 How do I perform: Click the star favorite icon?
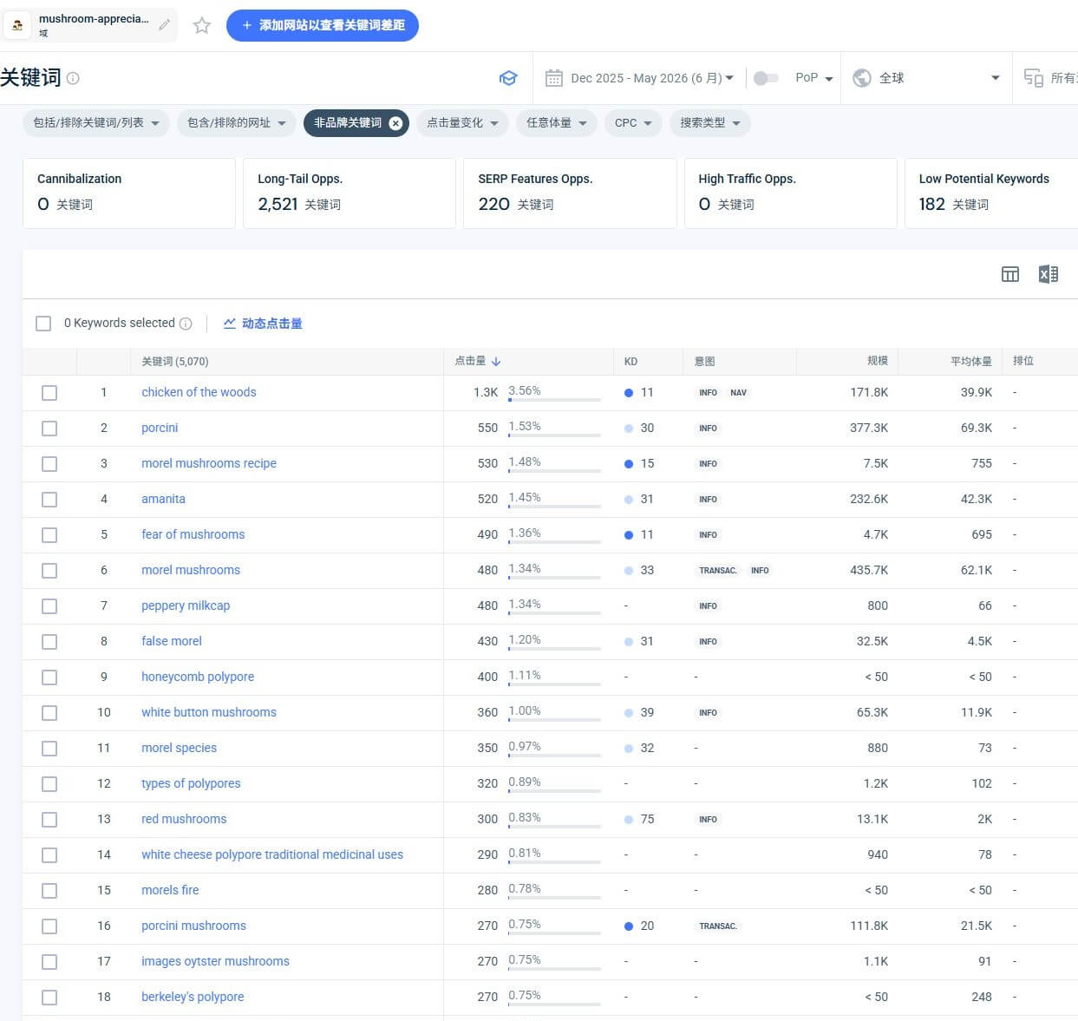pyautogui.click(x=202, y=25)
